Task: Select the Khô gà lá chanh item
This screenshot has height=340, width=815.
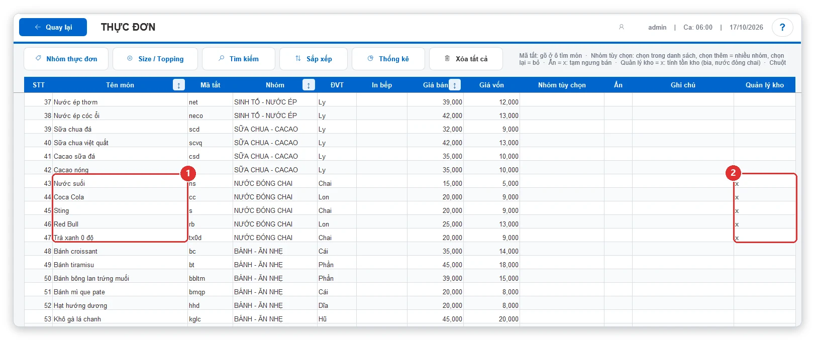Action: coord(77,319)
